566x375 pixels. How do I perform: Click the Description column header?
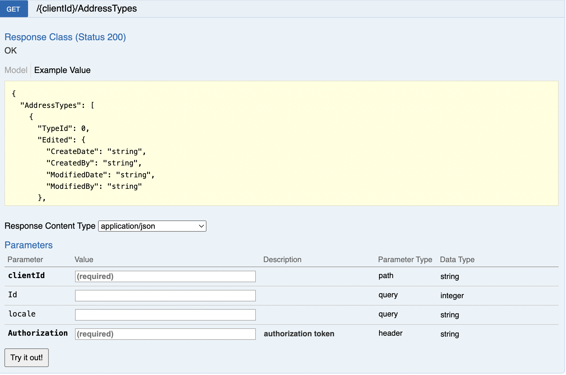[282, 260]
